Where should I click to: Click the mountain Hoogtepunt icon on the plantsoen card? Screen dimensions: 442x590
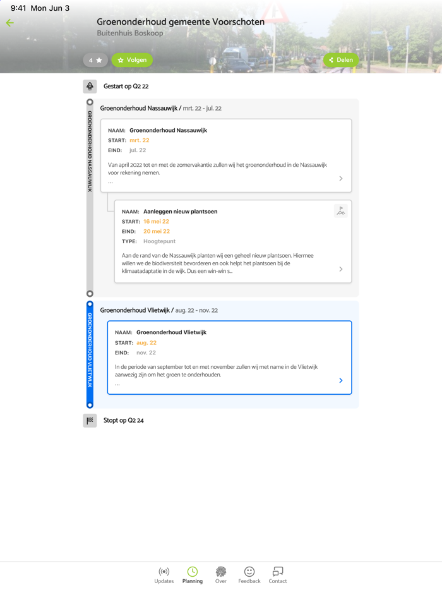tap(341, 211)
